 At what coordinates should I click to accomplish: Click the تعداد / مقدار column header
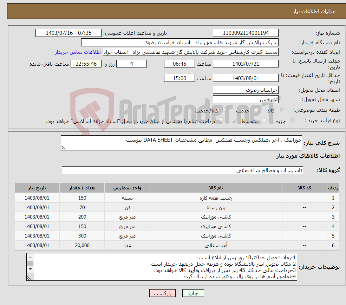[82, 188]
